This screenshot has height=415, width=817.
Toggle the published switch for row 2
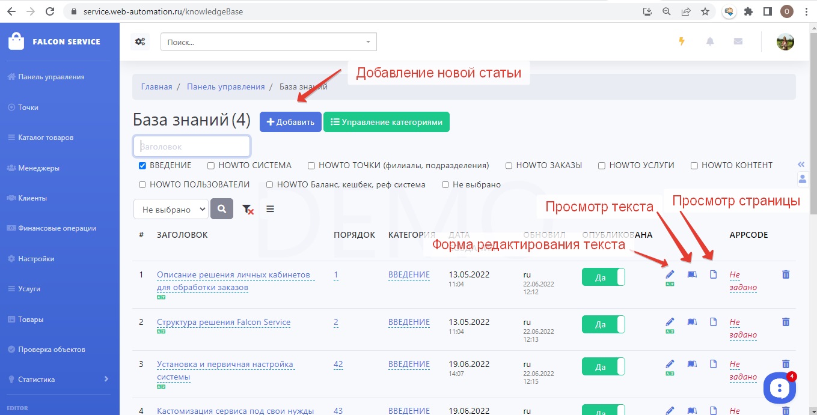(603, 324)
